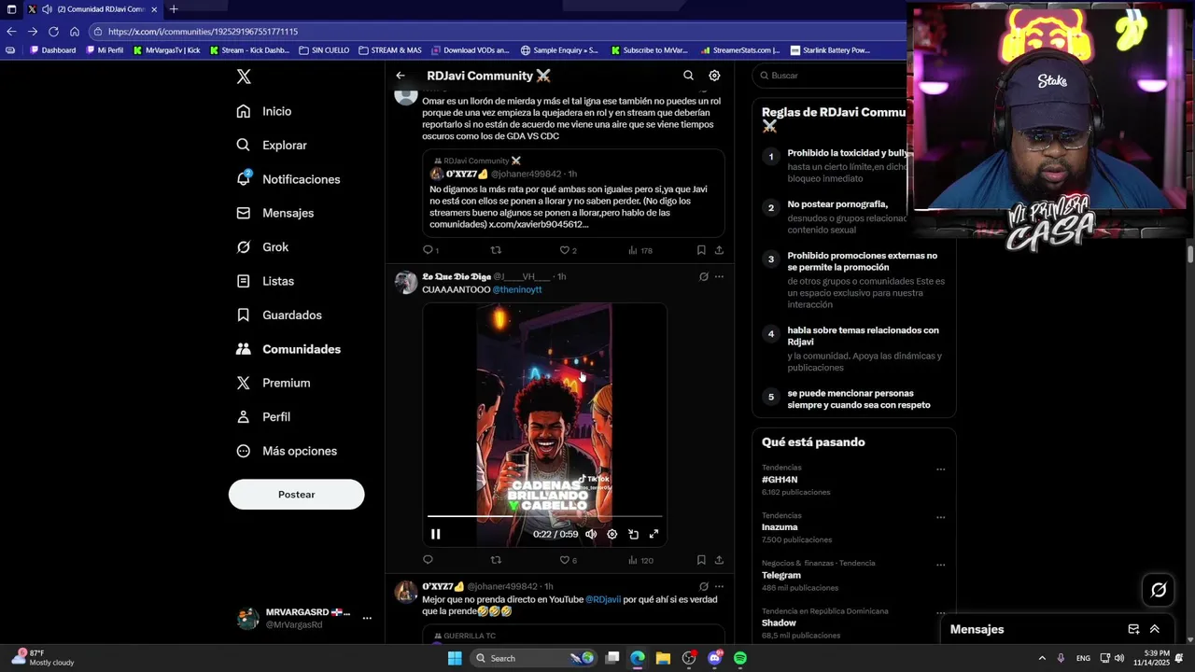Open community settings gear

pos(714,76)
